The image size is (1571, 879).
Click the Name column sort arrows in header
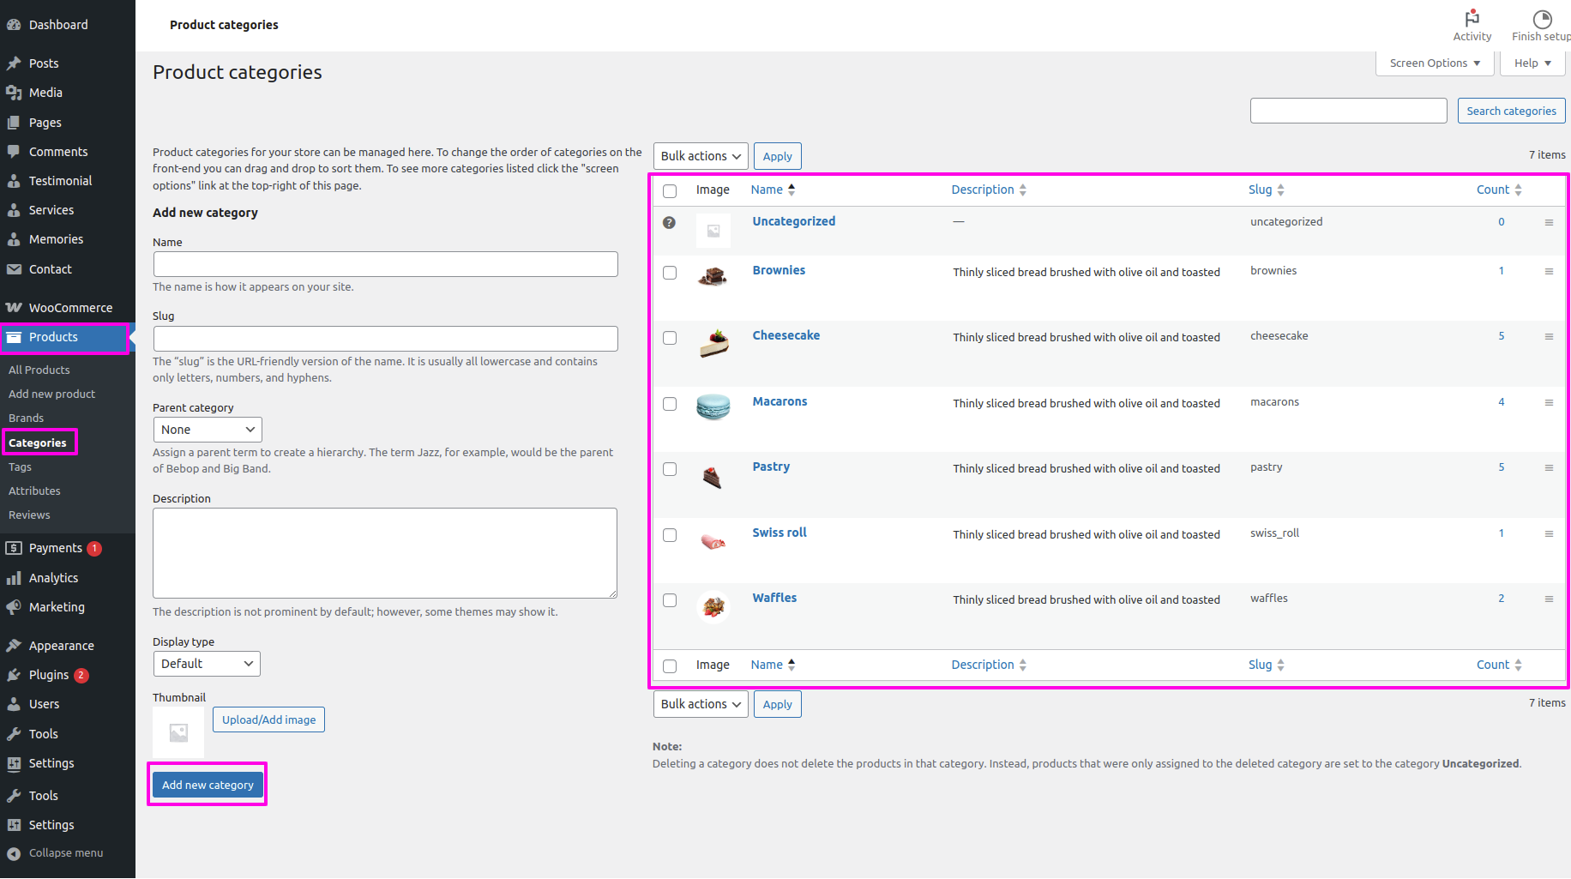click(792, 190)
